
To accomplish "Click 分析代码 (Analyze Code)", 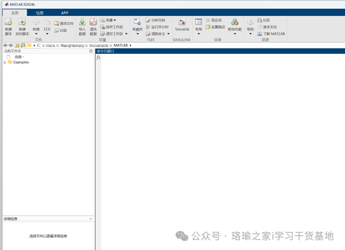I will click(x=155, y=20).
